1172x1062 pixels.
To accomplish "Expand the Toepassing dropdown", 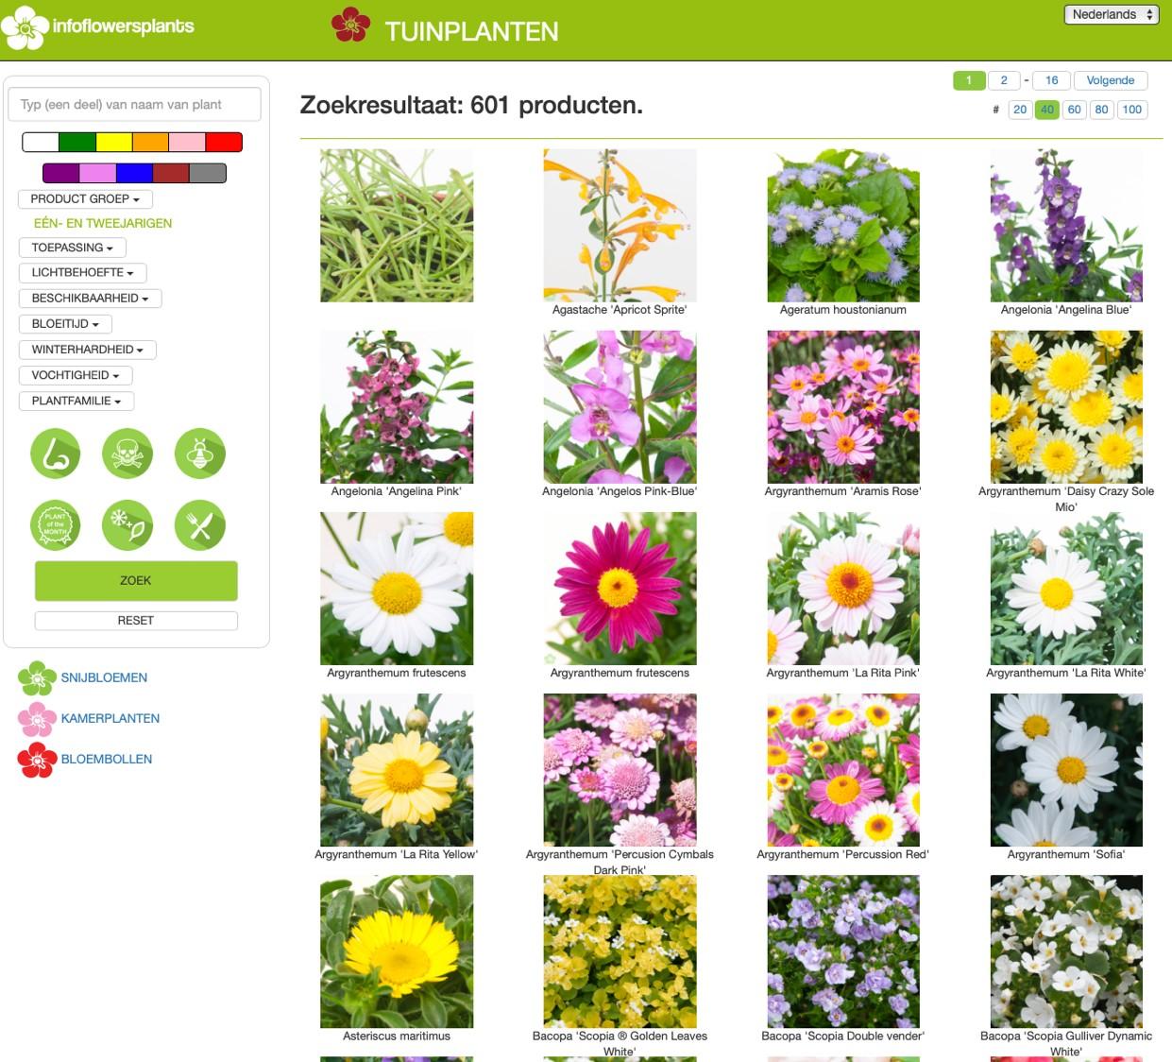I will (x=72, y=248).
